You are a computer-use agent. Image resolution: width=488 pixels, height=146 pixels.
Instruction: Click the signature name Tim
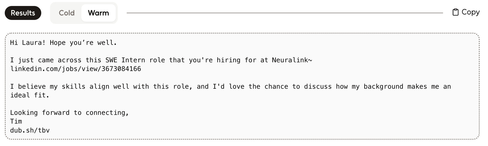16,122
